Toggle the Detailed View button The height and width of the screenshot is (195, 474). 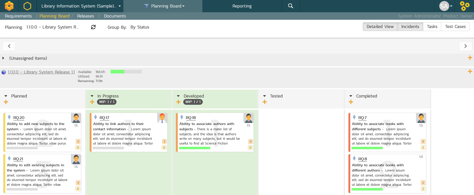tap(380, 26)
